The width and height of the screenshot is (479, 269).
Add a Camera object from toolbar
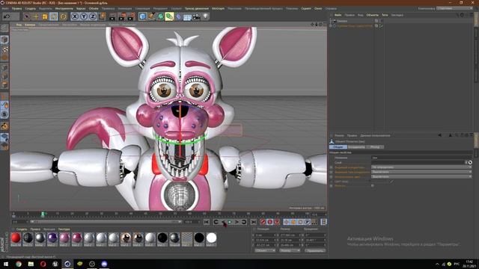(196, 16)
